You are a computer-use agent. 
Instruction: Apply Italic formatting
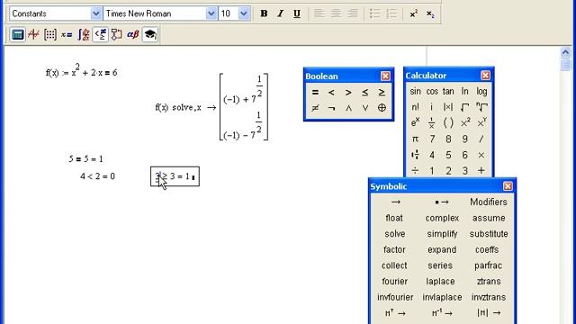point(280,13)
